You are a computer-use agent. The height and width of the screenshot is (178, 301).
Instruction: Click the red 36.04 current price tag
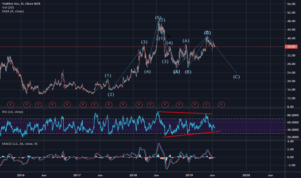click(291, 47)
